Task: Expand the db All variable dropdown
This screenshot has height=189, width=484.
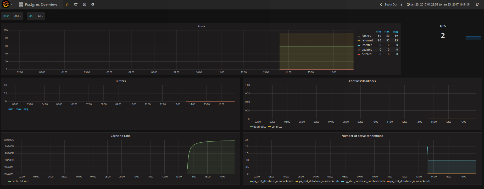Action: [x=40, y=16]
